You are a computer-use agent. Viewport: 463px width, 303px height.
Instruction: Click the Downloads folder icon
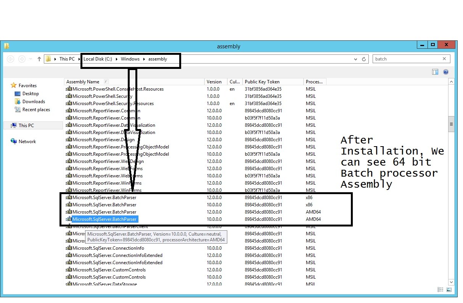[x=17, y=102]
